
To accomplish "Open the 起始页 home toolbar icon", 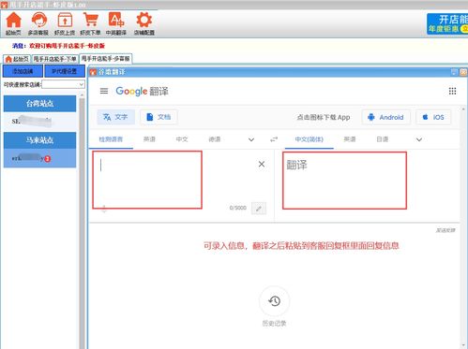I will click(x=13, y=24).
